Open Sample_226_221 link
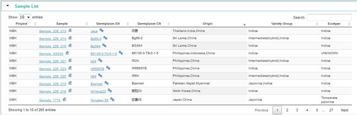 point(52,61)
